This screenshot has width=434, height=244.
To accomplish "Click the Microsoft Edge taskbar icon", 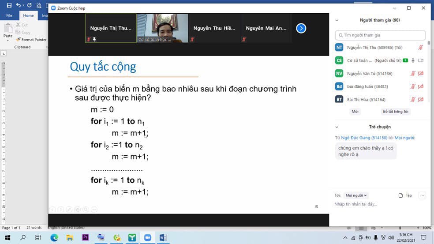I will (54, 238).
